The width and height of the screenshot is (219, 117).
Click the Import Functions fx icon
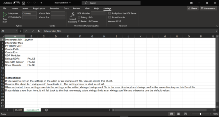click(73, 14)
